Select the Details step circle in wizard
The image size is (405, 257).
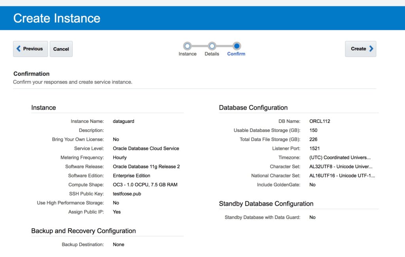tap(212, 46)
